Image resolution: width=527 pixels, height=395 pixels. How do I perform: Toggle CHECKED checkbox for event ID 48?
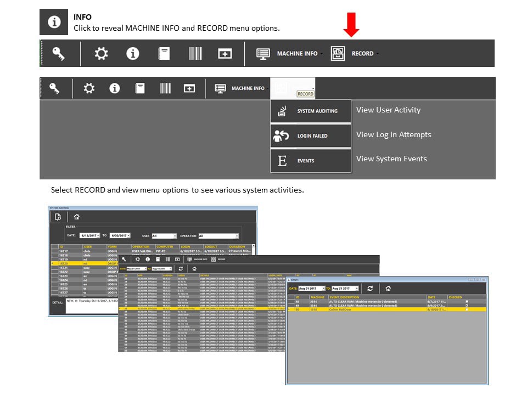click(467, 301)
